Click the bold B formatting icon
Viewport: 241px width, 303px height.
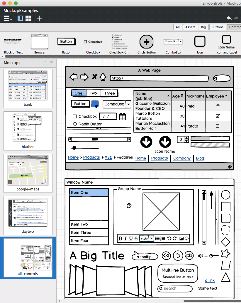coord(120,238)
